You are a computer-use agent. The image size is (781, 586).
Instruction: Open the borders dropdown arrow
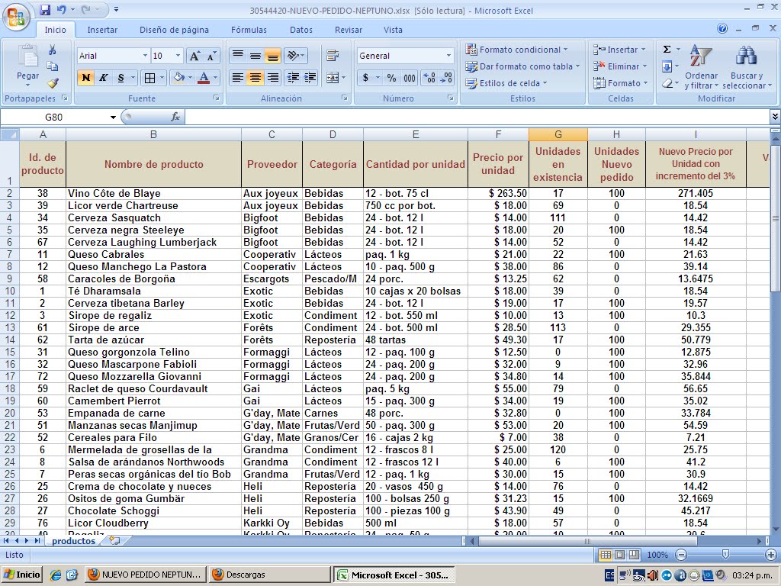click(162, 78)
